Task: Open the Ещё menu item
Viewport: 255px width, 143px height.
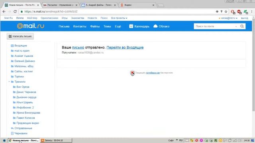Action: click(x=118, y=26)
